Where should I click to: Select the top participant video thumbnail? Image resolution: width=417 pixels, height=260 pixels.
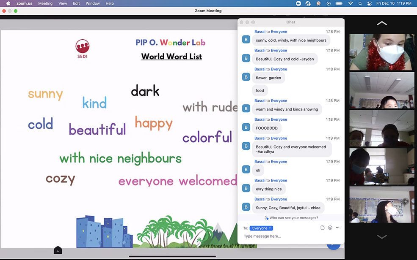[x=382, y=52]
